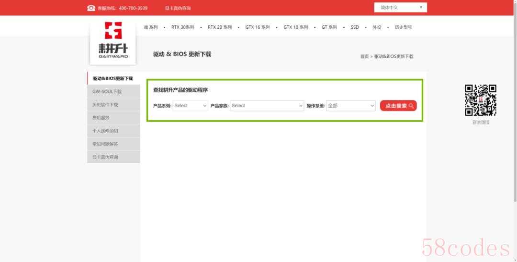This screenshot has height=262, width=517.
Task: Expand the 产品家族 Select dropdown
Action: 267,106
